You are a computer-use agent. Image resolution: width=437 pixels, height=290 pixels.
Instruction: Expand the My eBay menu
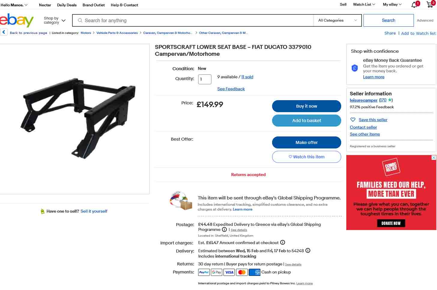[x=392, y=4]
